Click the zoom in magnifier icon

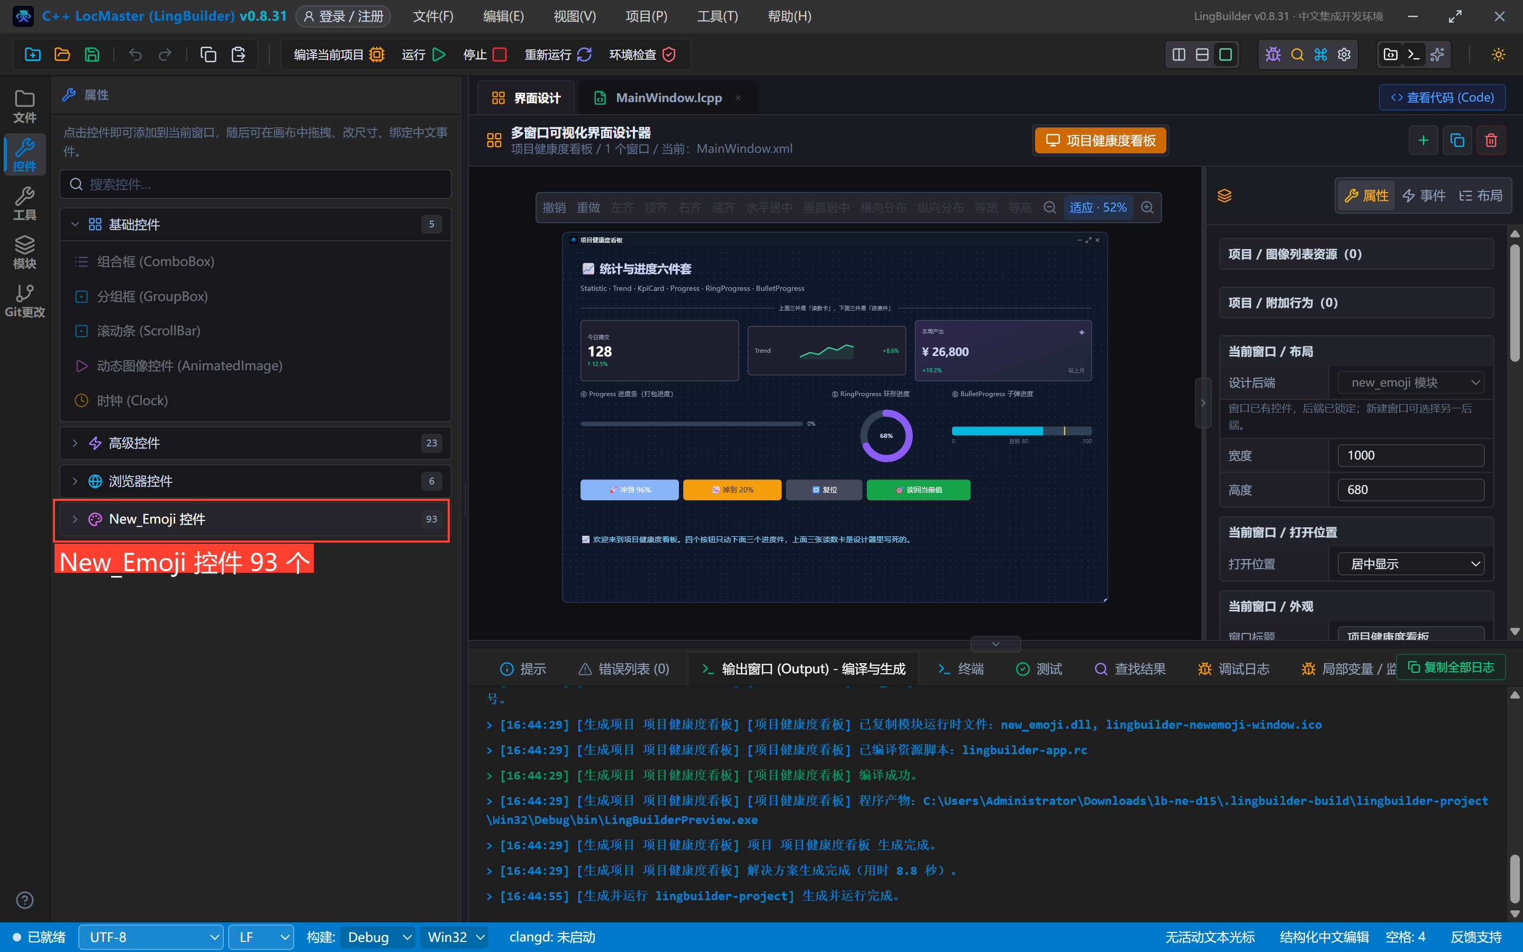tap(1147, 207)
